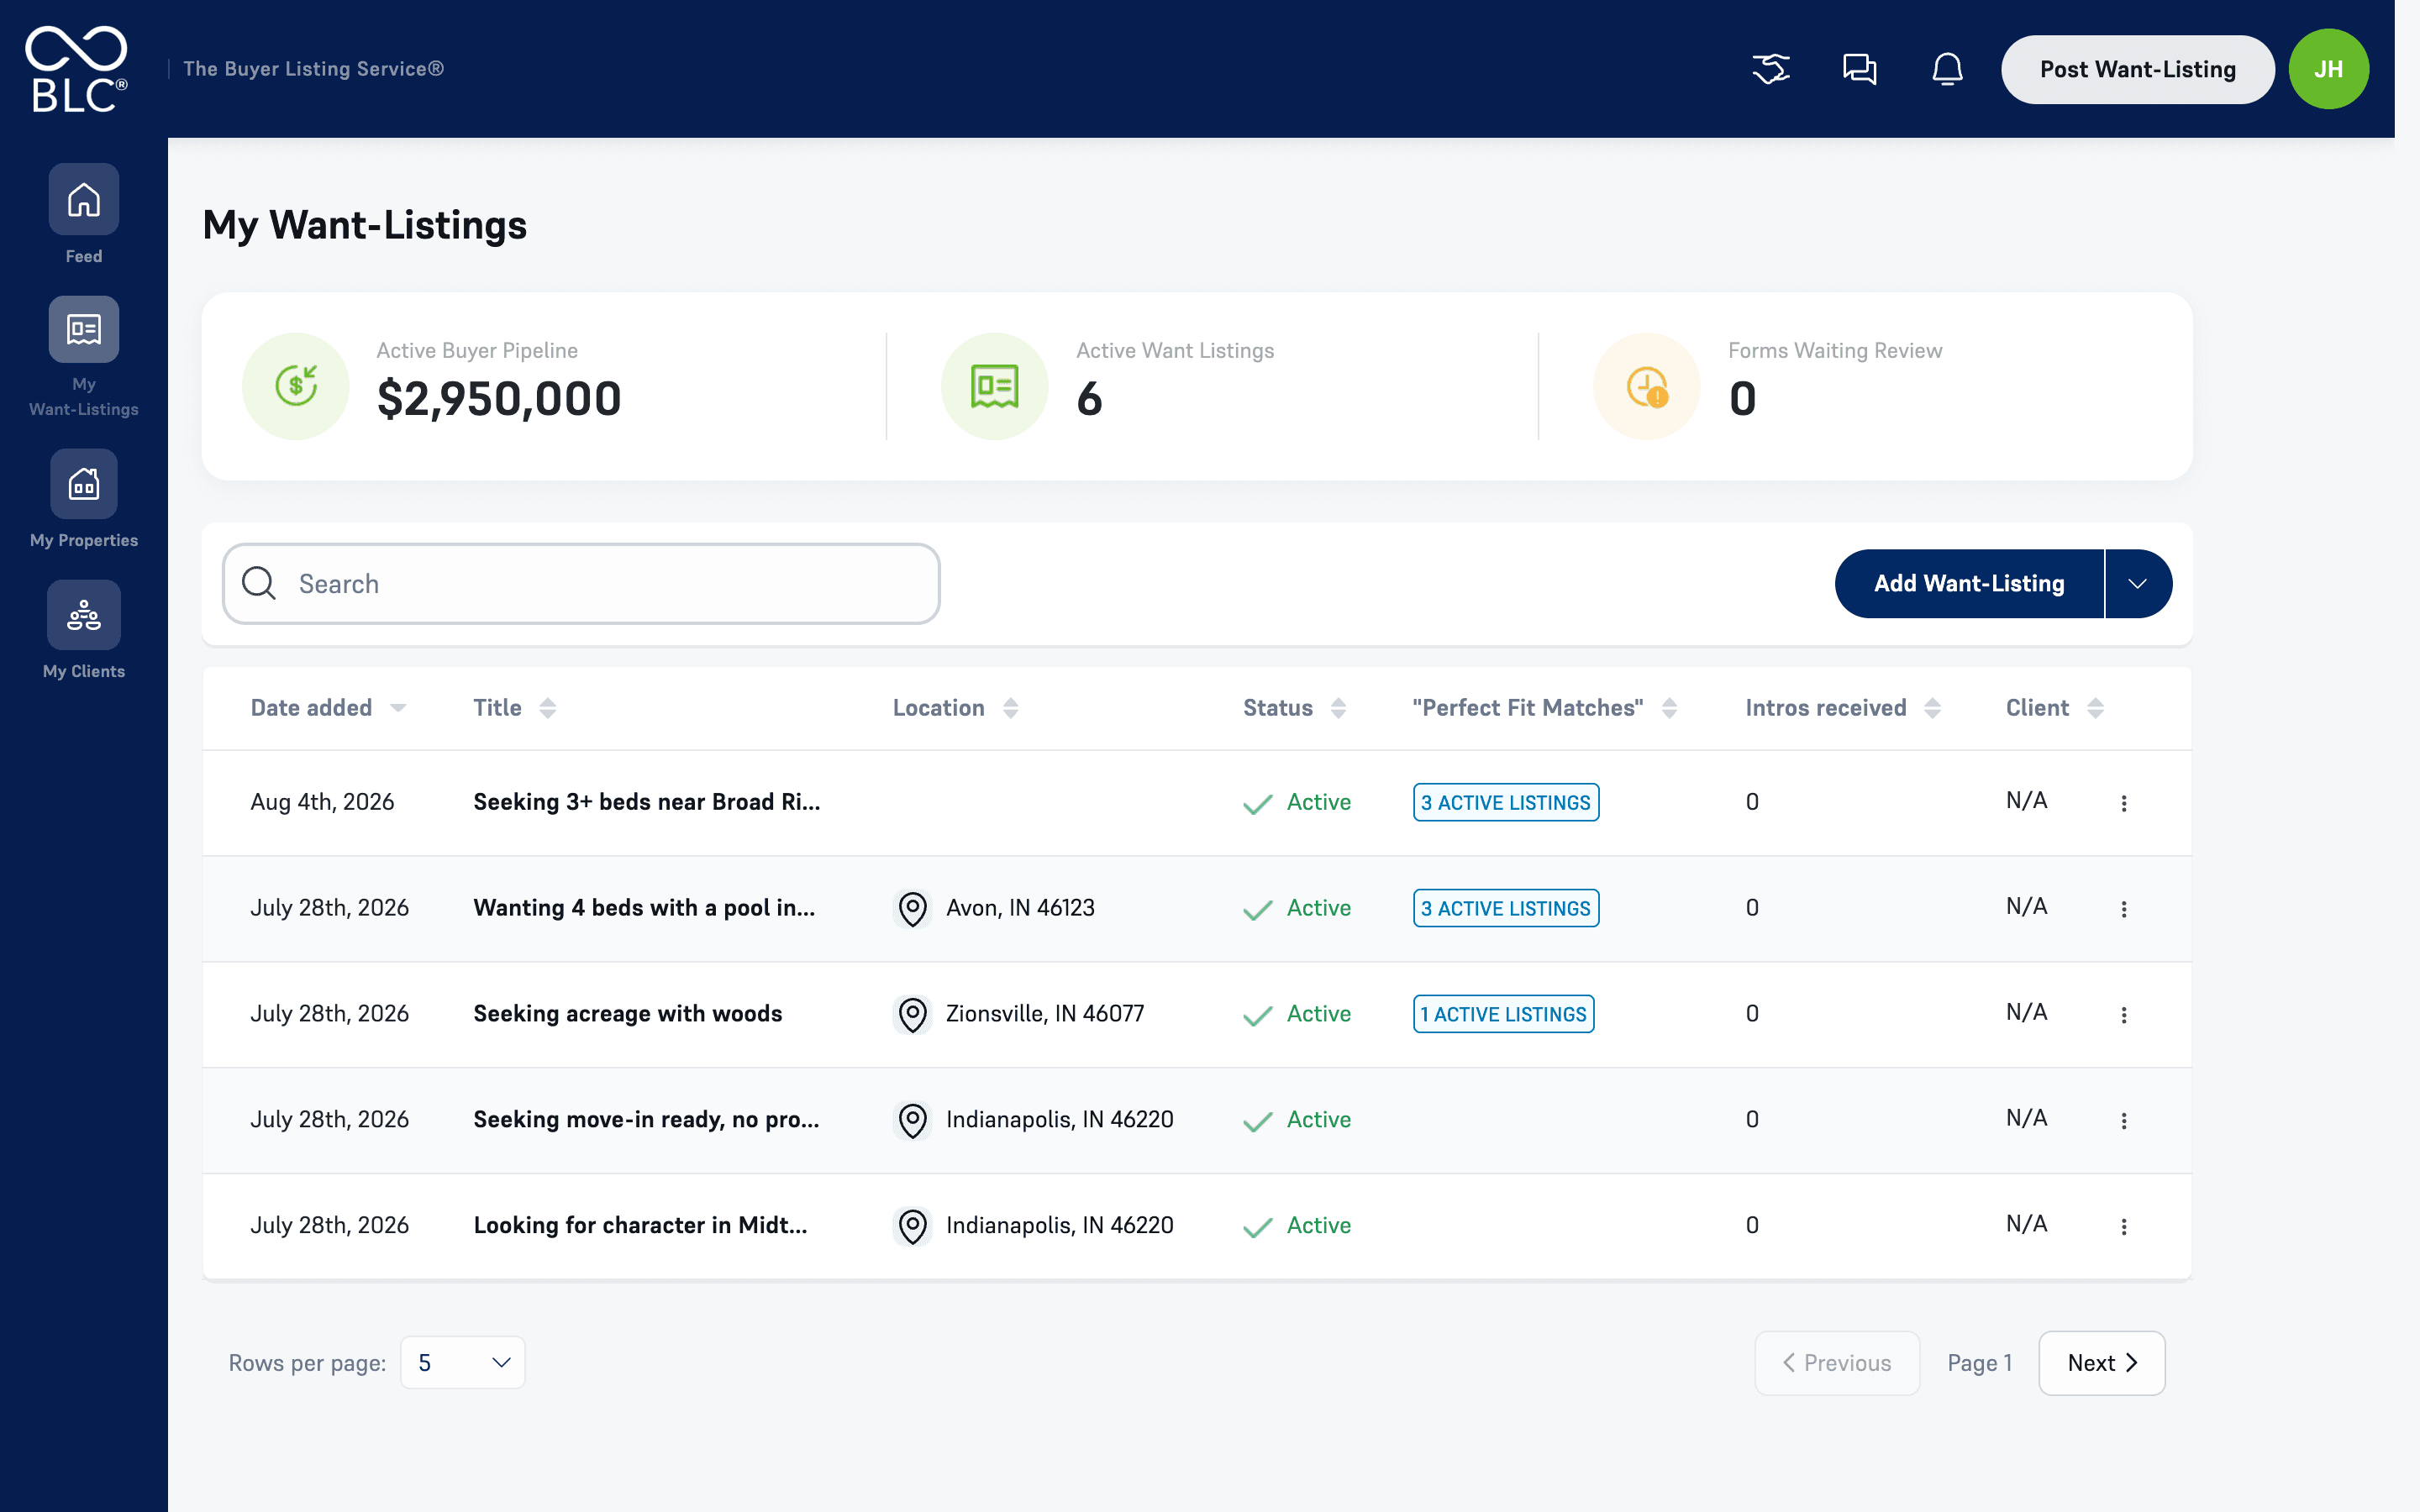Open JH user avatar menu
The image size is (2420, 1512).
2328,69
